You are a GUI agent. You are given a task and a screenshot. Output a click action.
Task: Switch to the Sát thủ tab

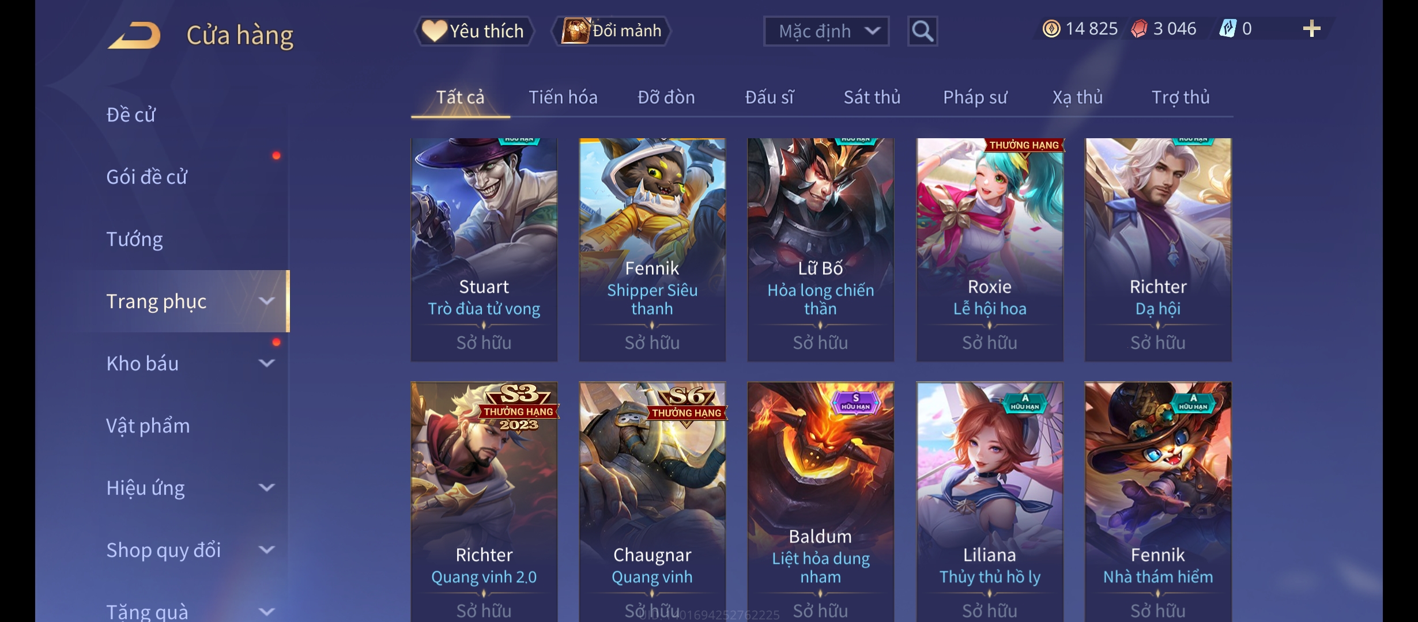click(x=872, y=97)
